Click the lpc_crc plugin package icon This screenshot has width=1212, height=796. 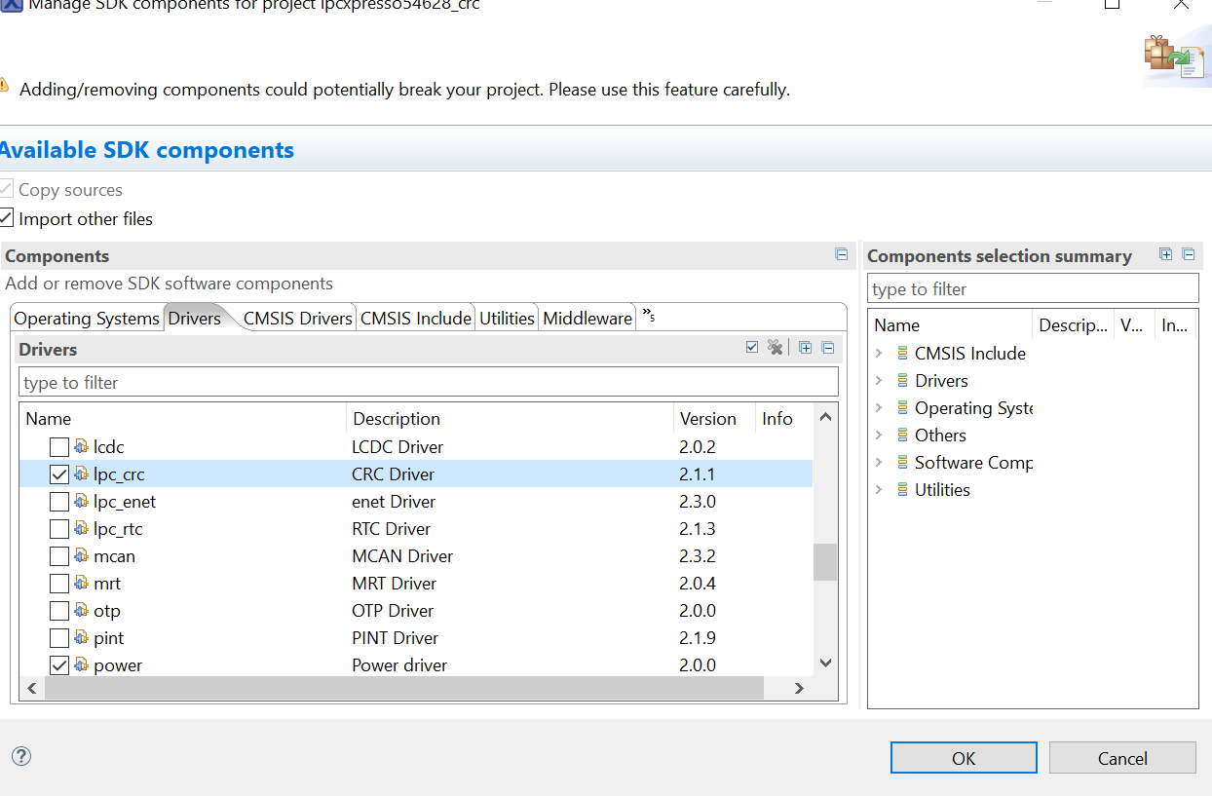(x=81, y=474)
